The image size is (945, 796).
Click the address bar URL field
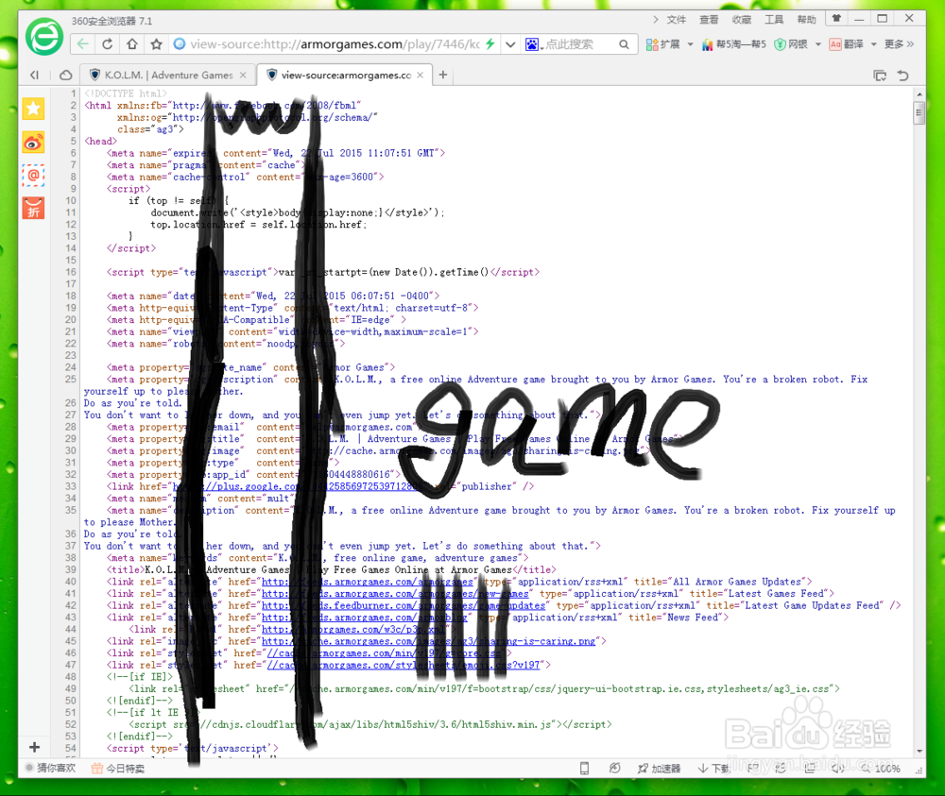click(335, 44)
